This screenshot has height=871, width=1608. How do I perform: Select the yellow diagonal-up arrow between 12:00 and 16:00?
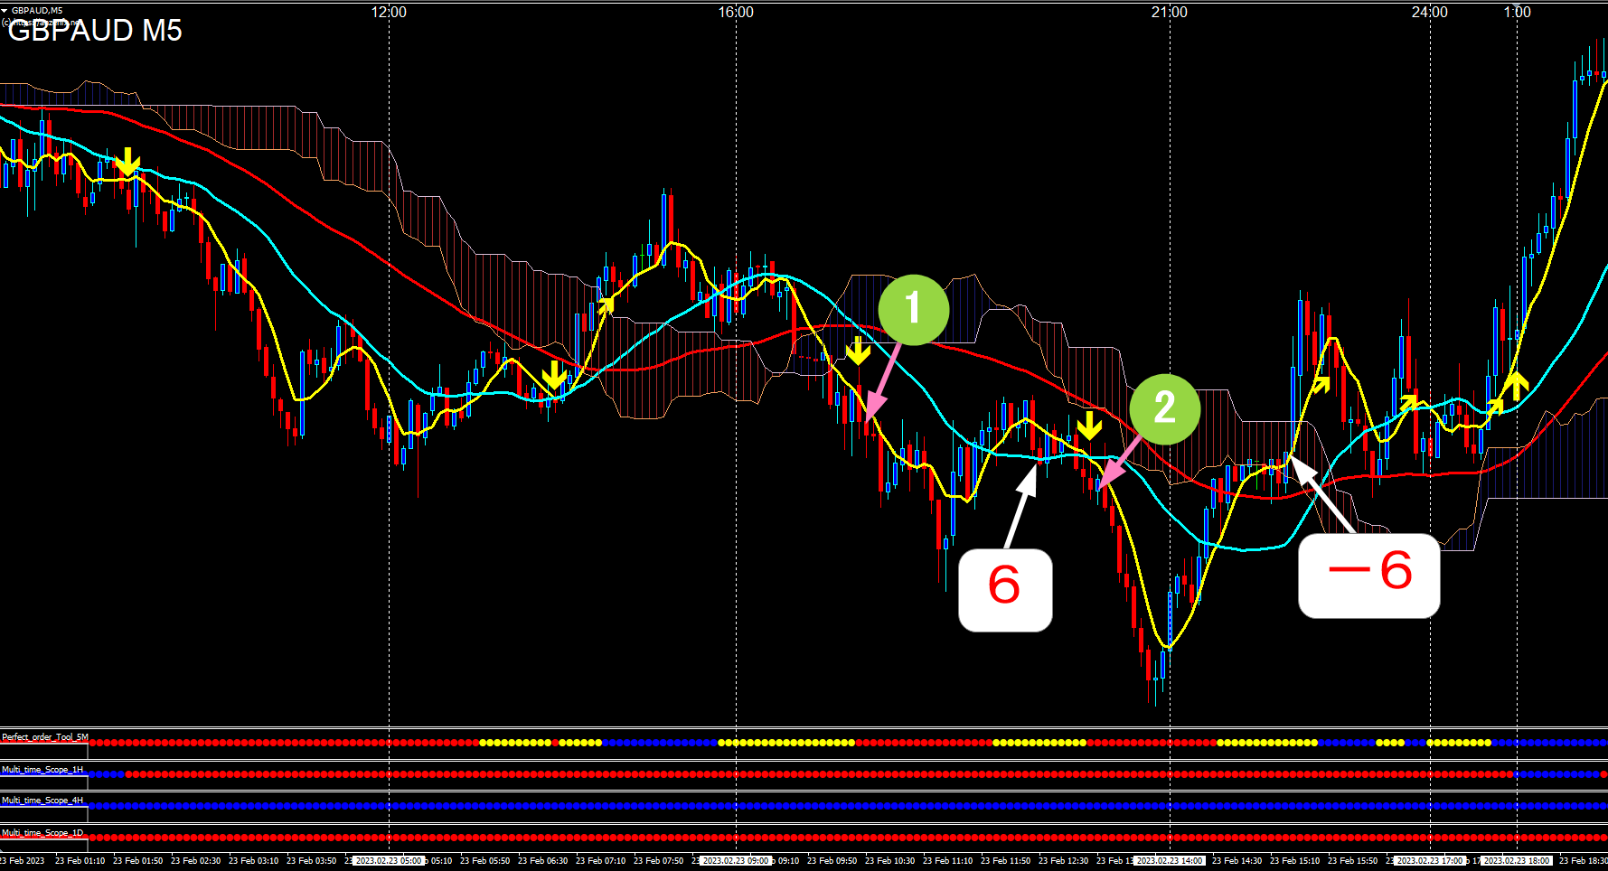[x=607, y=304]
